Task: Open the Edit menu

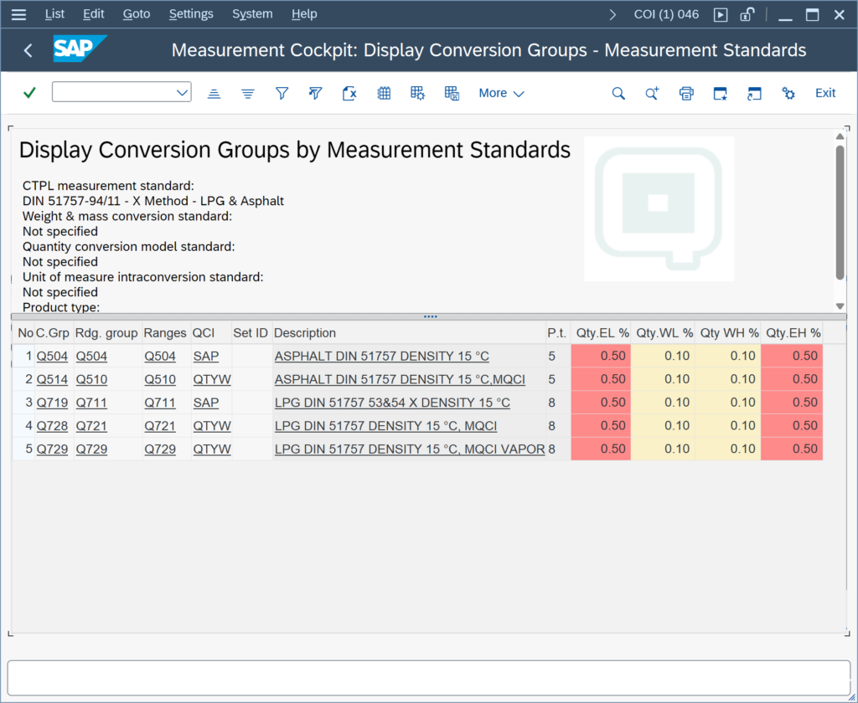Action: pyautogui.click(x=94, y=14)
